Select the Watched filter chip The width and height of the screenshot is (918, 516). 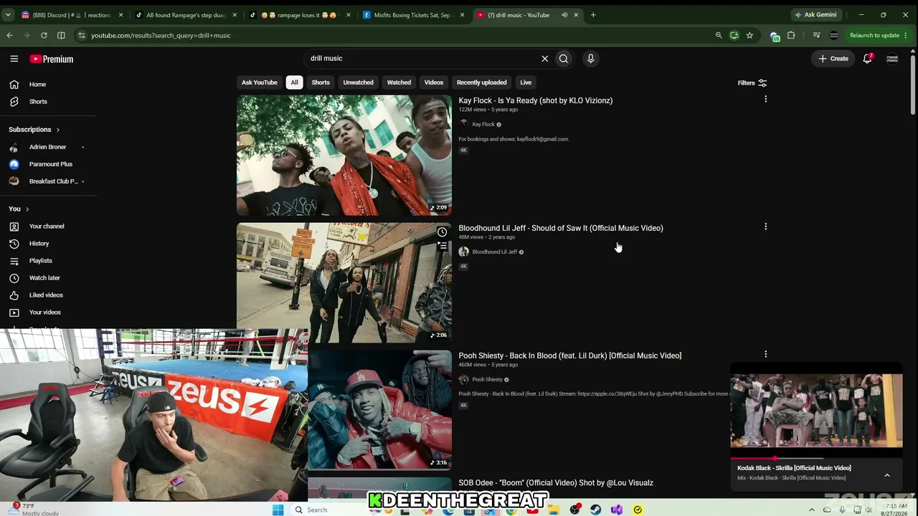[x=399, y=82]
